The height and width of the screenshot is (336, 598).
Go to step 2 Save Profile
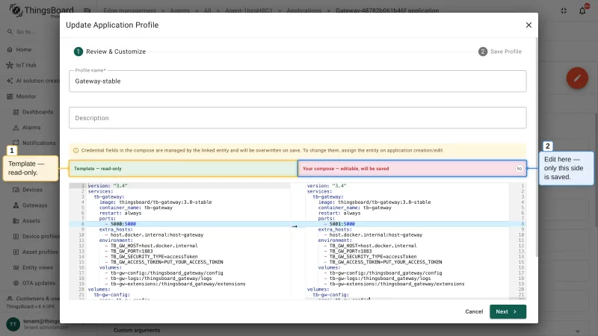point(500,52)
